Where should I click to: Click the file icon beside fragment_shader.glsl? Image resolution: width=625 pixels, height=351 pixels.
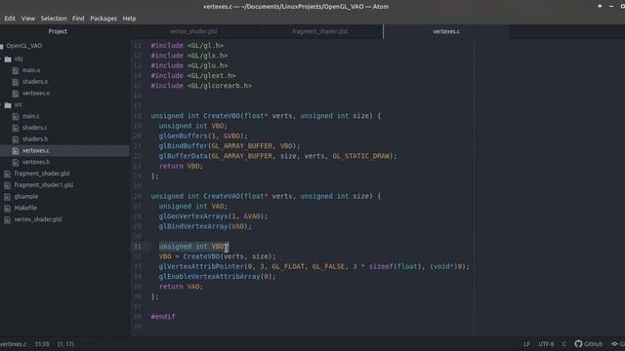(x=7, y=174)
